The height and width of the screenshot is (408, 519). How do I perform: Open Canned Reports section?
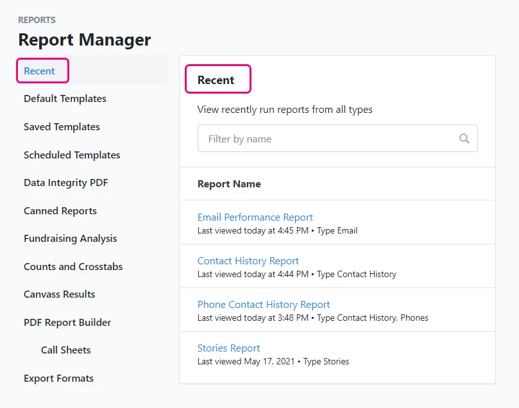click(x=60, y=210)
